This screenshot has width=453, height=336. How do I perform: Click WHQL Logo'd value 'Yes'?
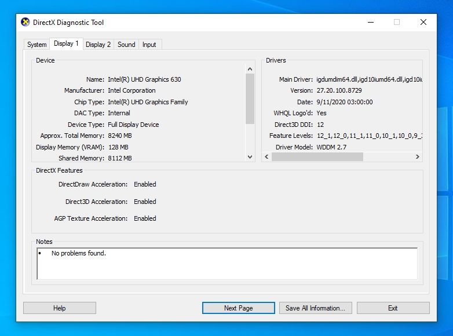(322, 113)
